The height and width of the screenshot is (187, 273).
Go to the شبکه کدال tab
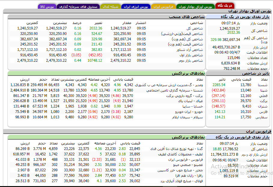click(111, 7)
